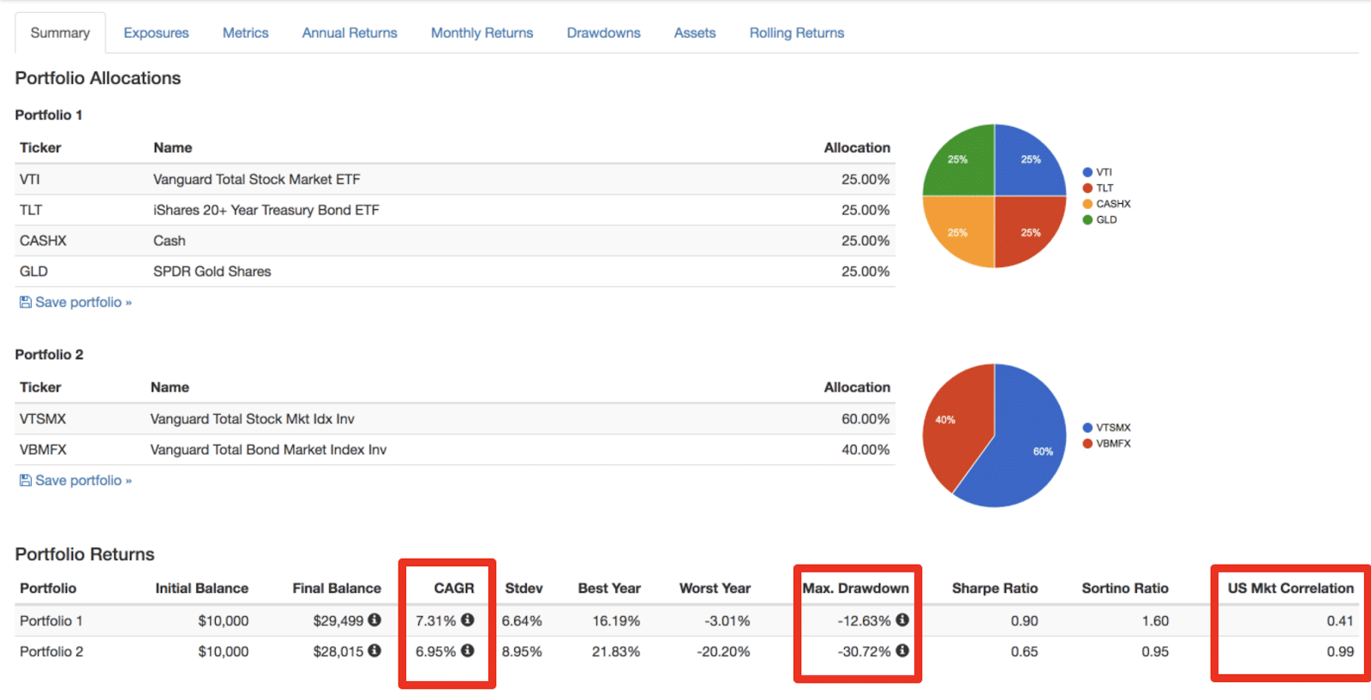Click SPDR Gold Shares name

point(212,272)
